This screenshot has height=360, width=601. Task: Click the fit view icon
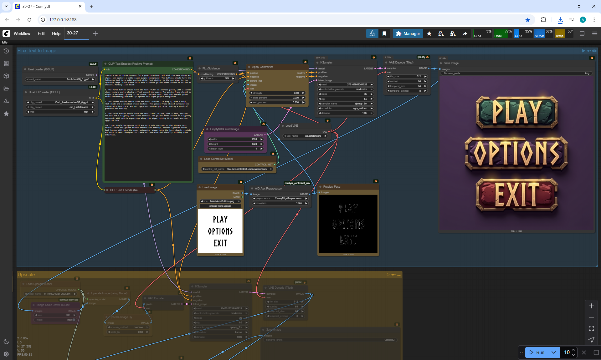[591, 328]
